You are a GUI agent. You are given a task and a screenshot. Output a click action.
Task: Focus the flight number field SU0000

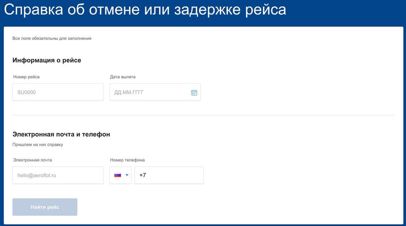58,92
